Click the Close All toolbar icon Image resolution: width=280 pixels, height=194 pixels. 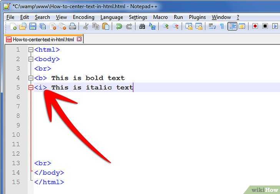(x=63, y=27)
